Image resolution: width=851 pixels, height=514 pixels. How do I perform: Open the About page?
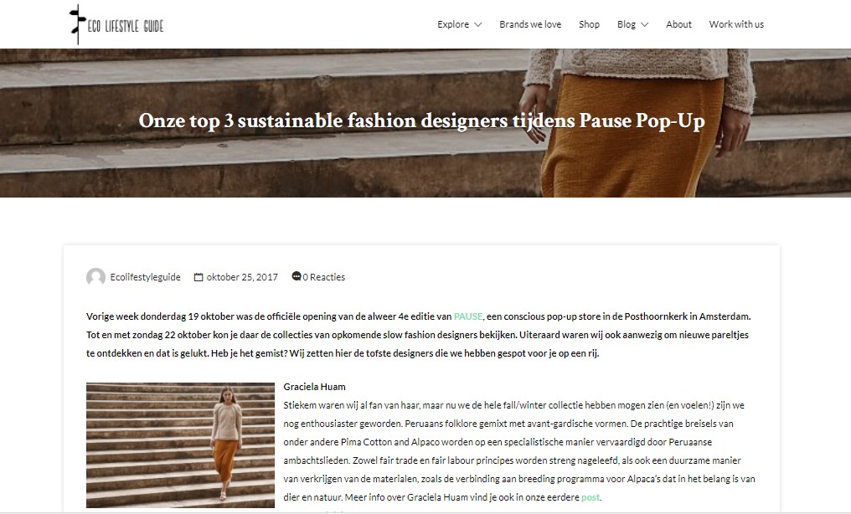click(678, 24)
